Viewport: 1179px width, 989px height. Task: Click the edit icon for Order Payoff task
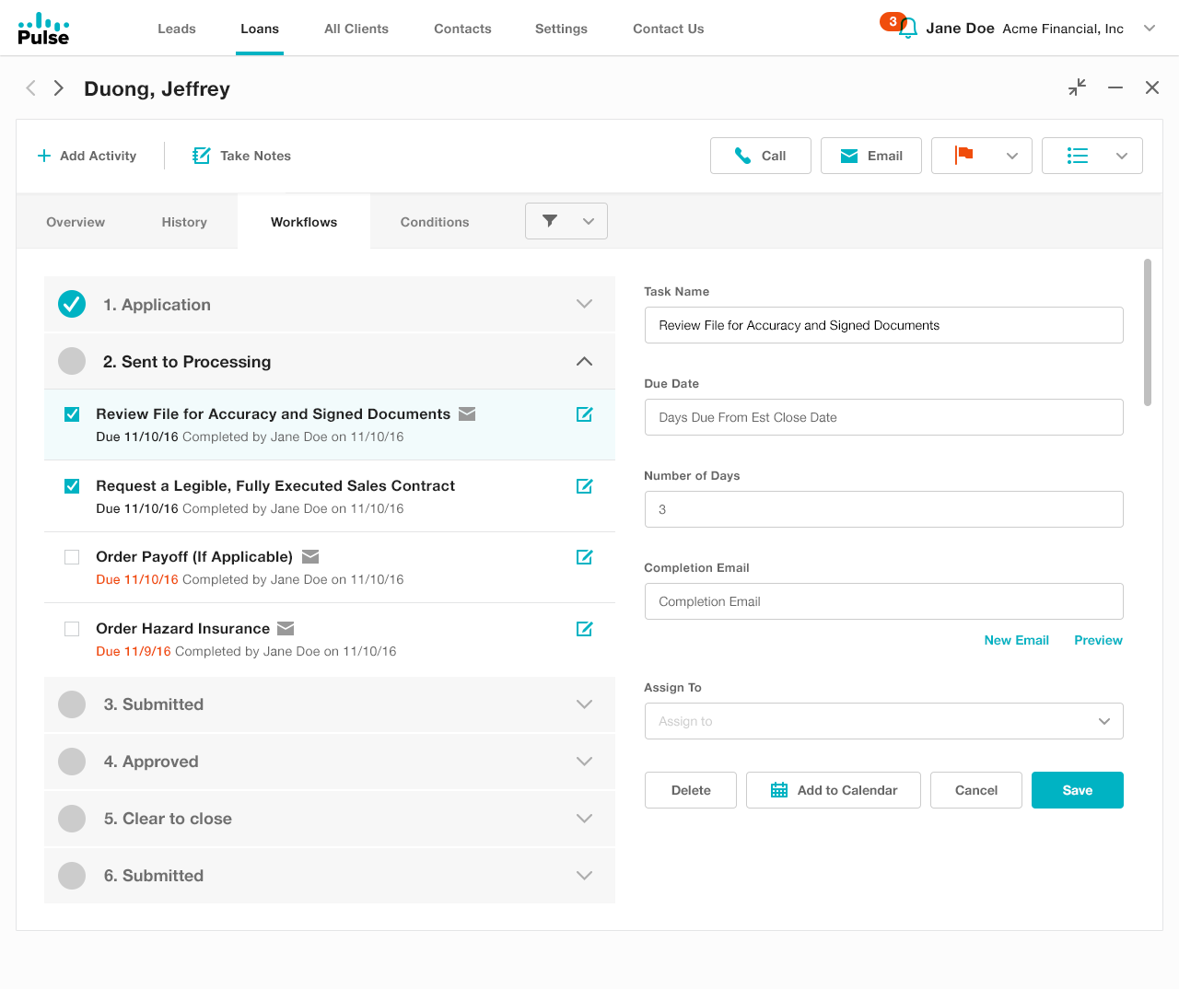[584, 557]
